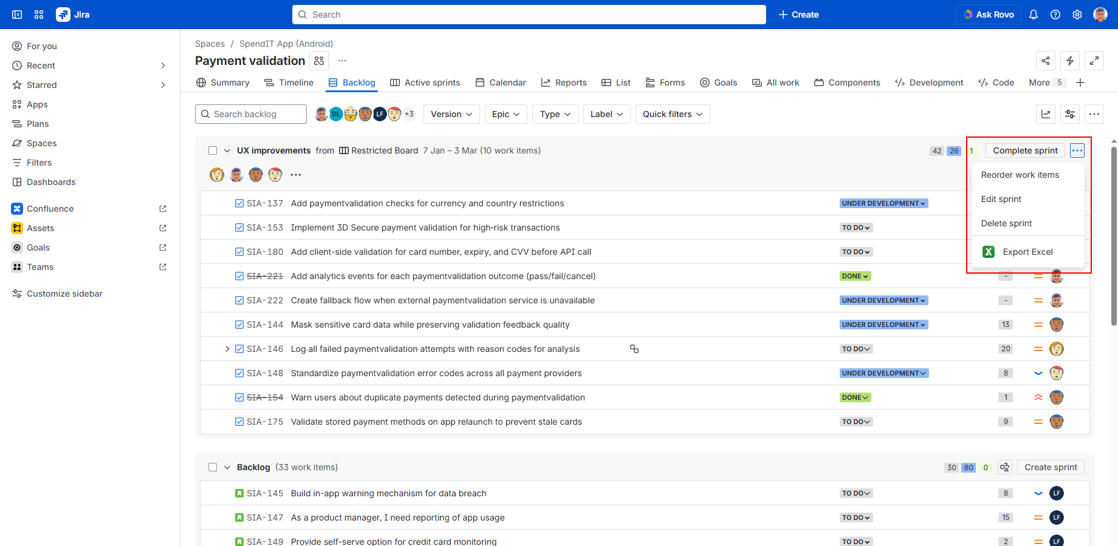
Task: Open the automation lightning bolt icon
Action: [1070, 61]
